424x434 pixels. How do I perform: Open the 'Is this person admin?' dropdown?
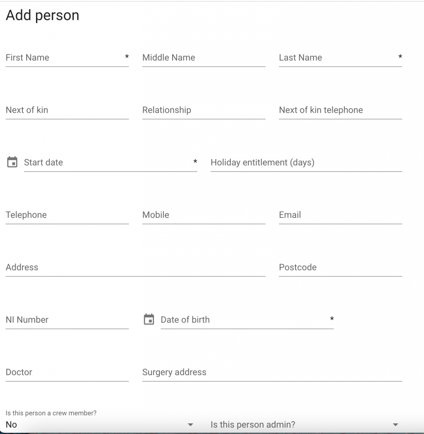[306, 425]
